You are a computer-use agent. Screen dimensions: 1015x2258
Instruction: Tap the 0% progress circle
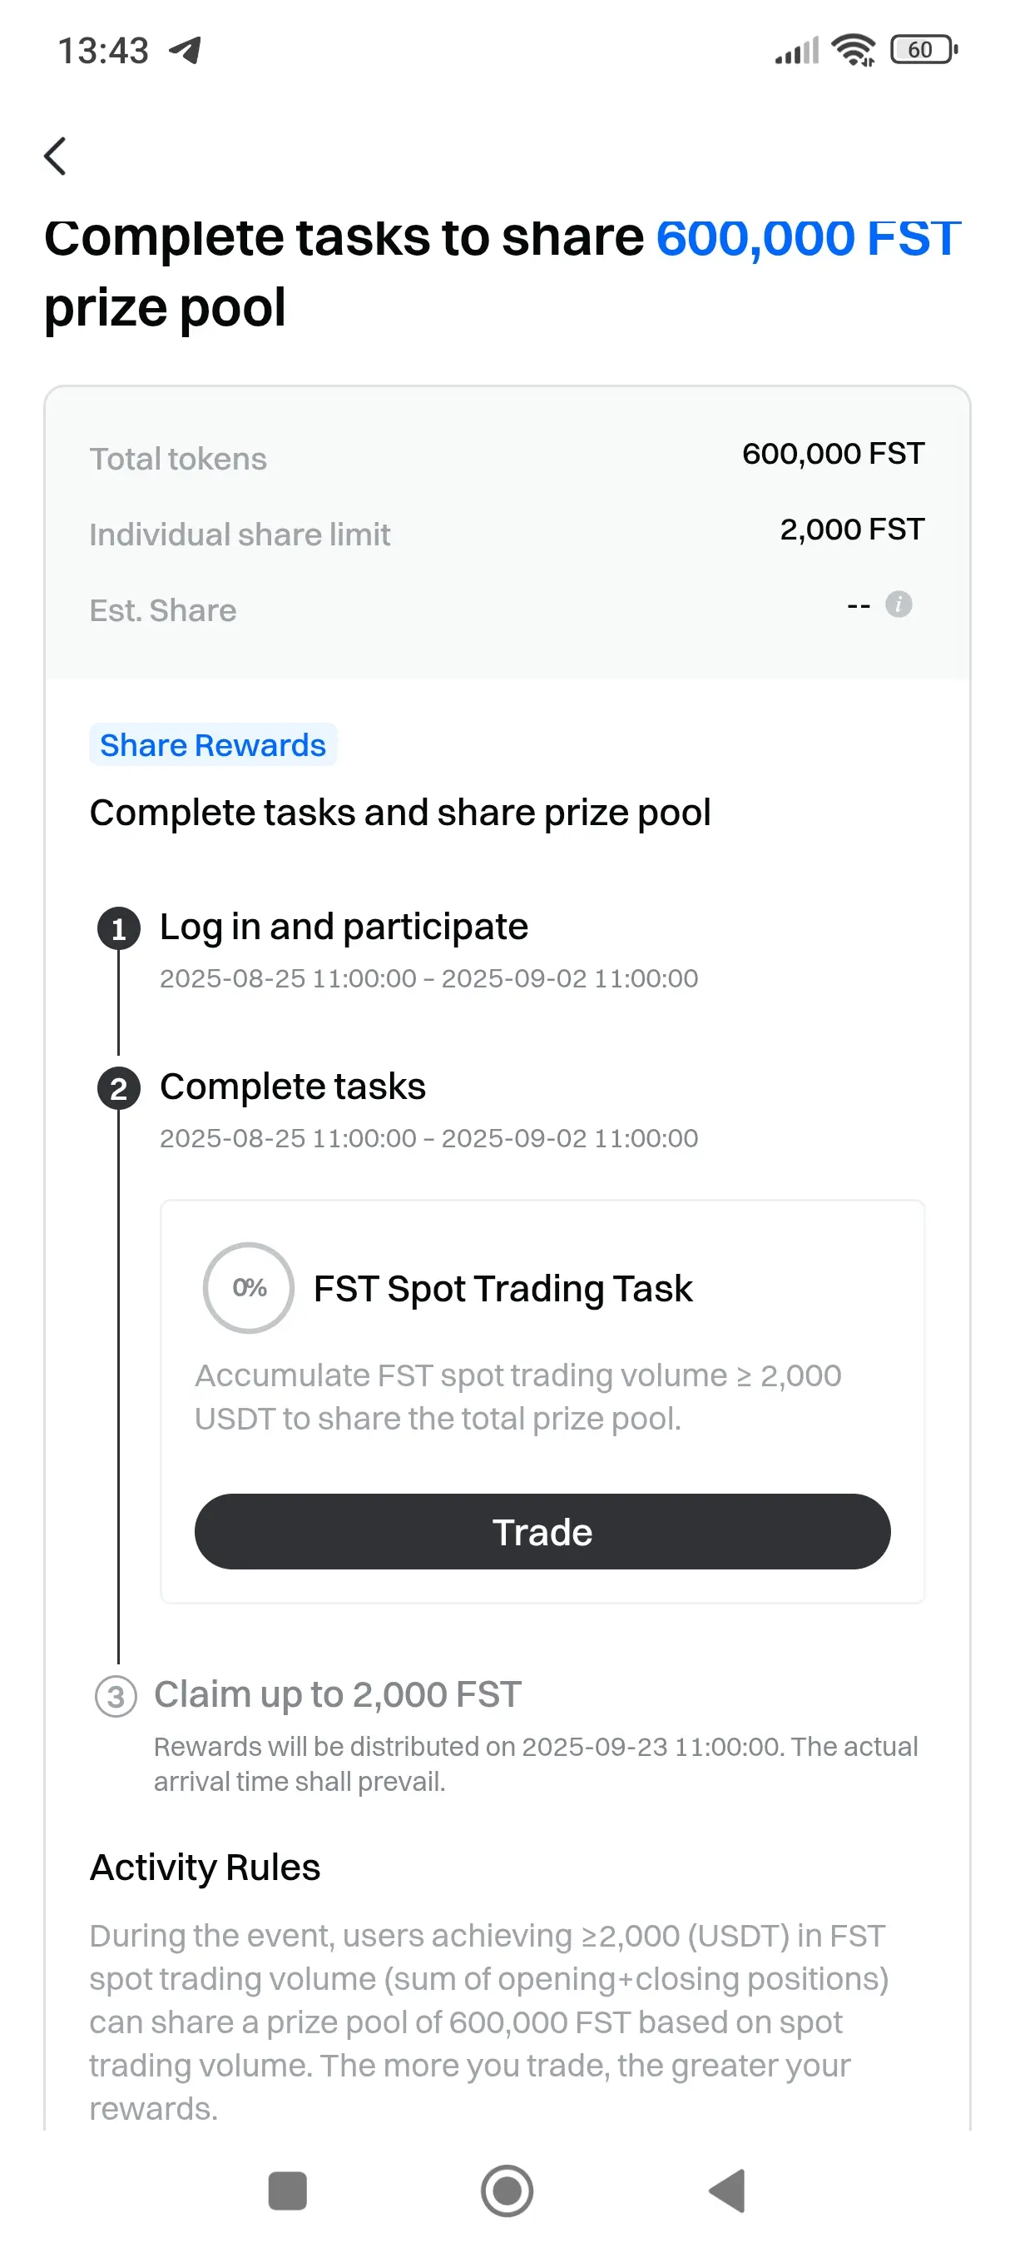coord(249,1288)
